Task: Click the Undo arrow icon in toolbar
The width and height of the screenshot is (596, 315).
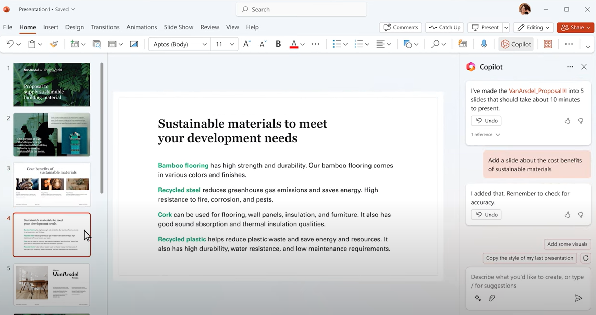Action: coord(10,44)
